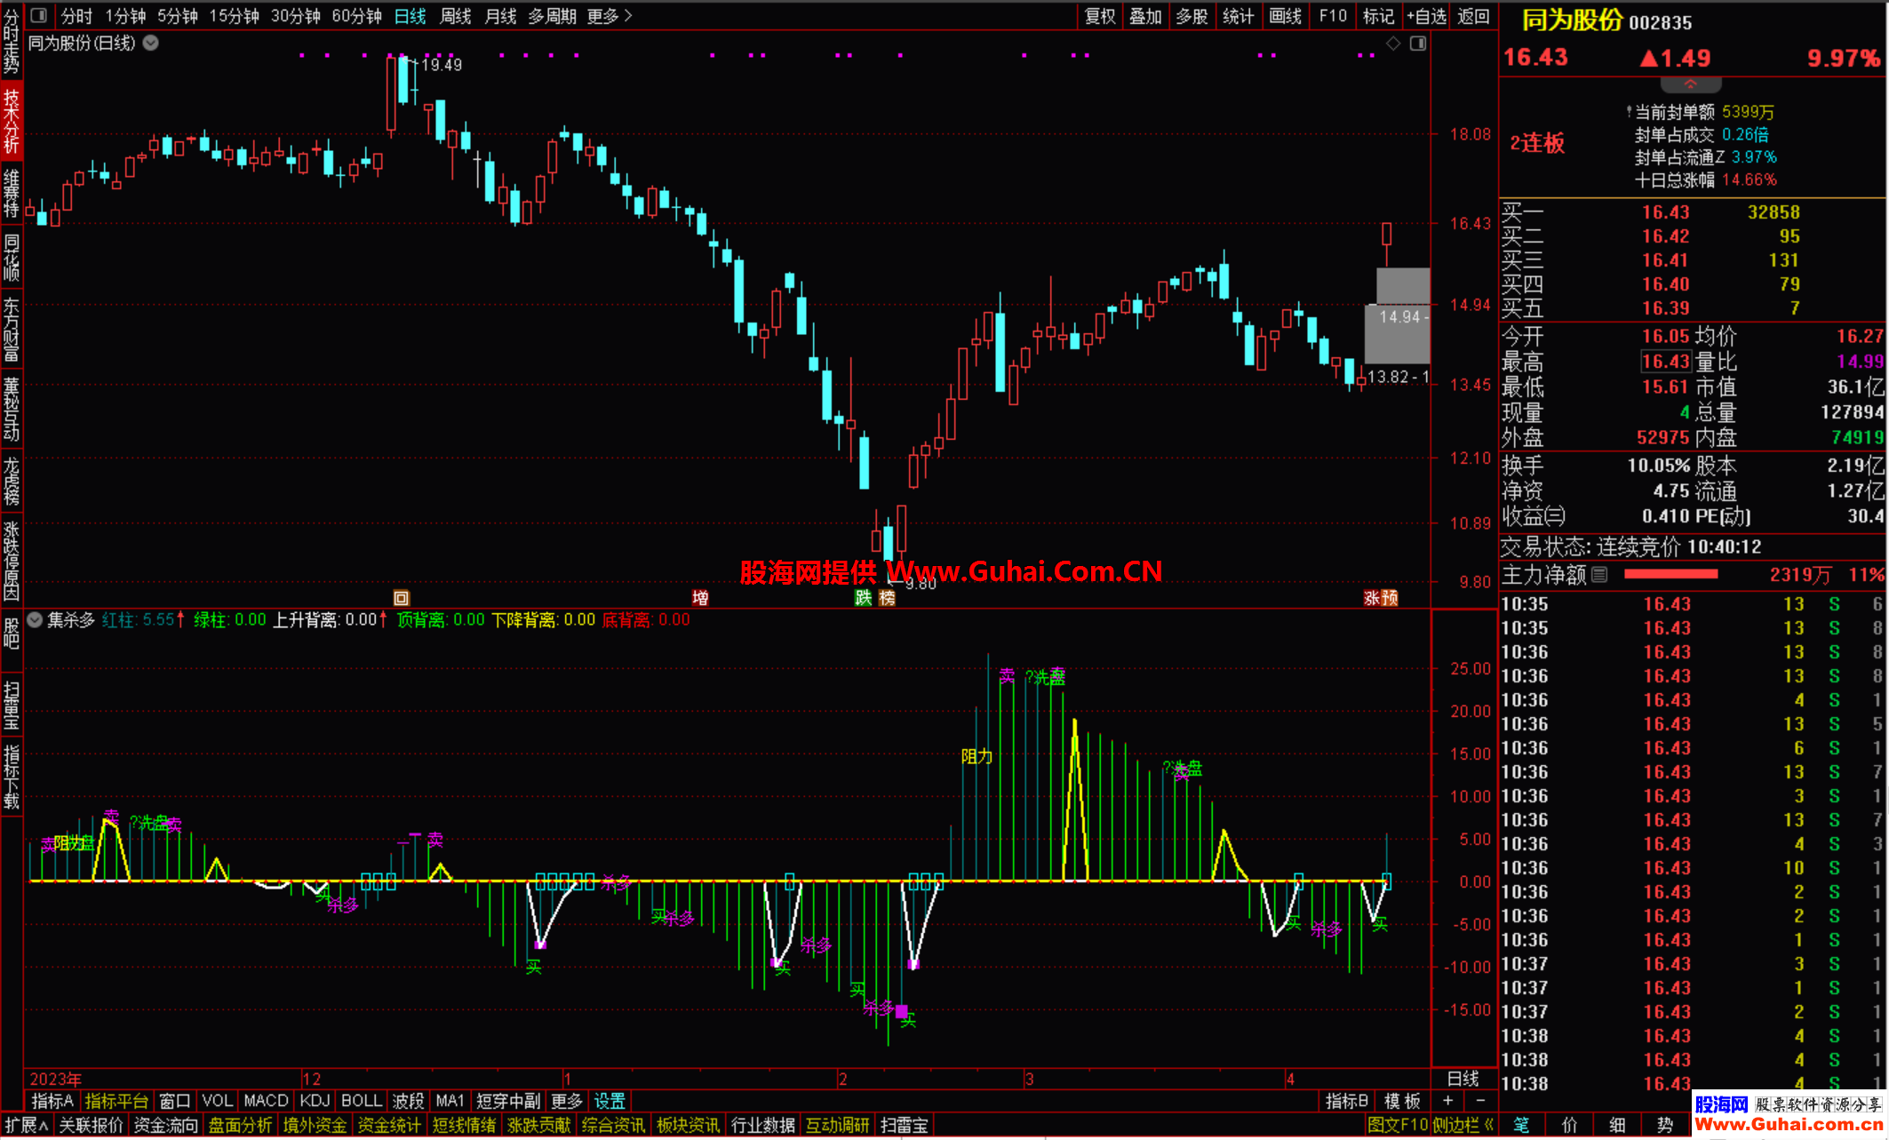The image size is (1889, 1140).
Task: Open 指标B selector
Action: pos(1346,1101)
